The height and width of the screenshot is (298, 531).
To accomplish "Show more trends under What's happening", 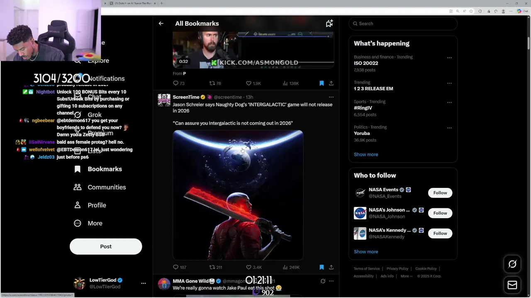I will coord(366,154).
